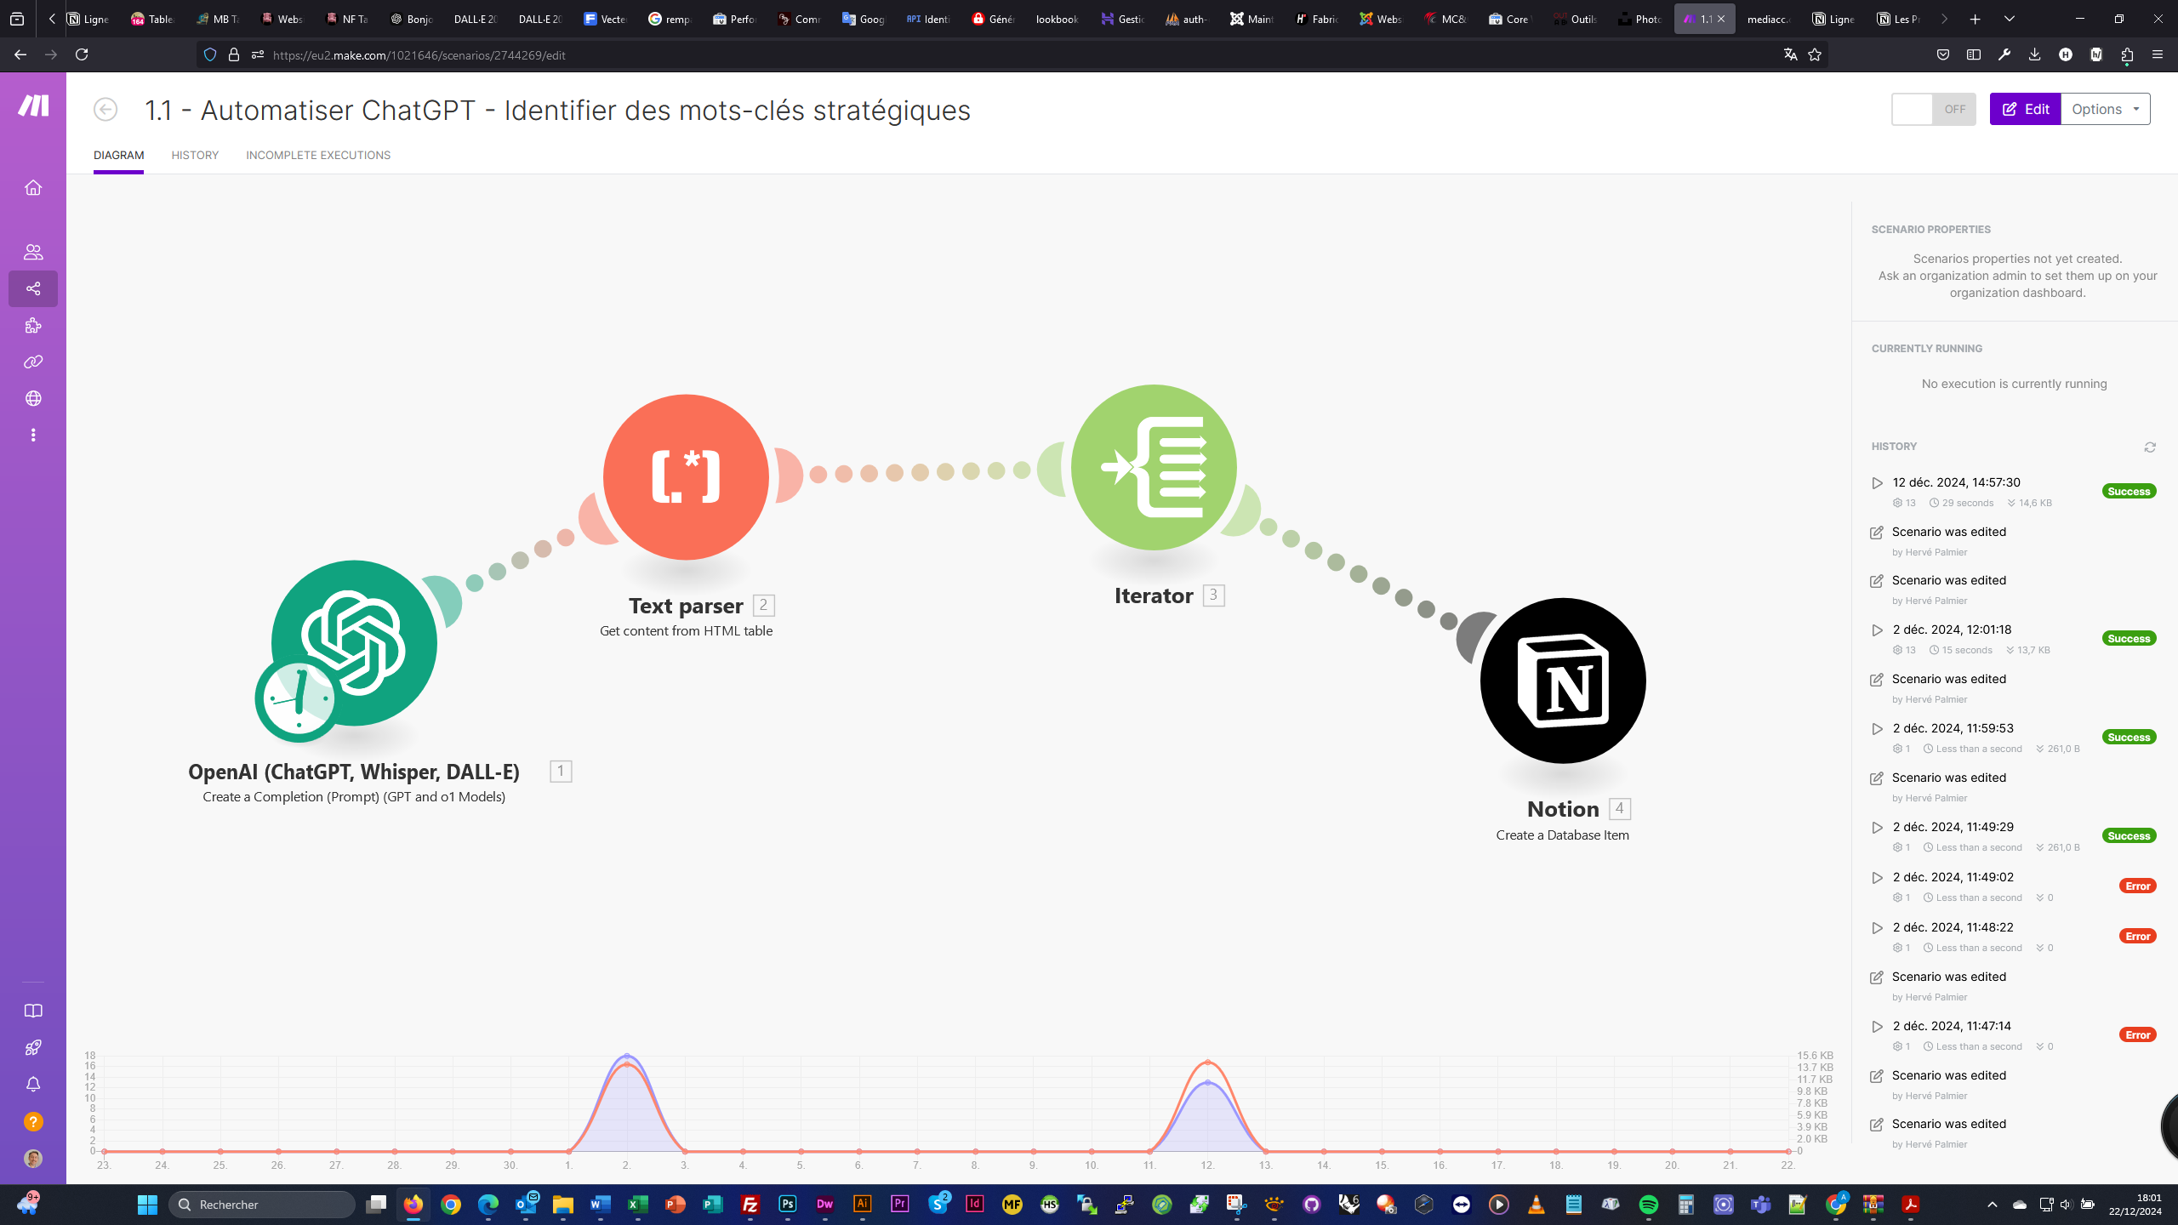The height and width of the screenshot is (1225, 2178).
Task: Switch to the HISTORY tab
Action: (195, 154)
